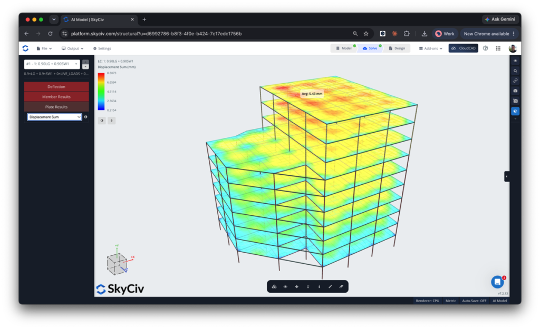
Task: Click the layers stack icon in the bottom toolbar
Action: (274, 286)
